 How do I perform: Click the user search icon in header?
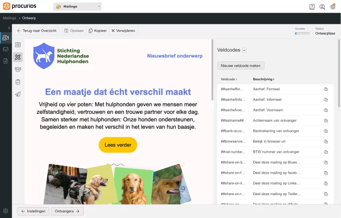tap(322, 7)
